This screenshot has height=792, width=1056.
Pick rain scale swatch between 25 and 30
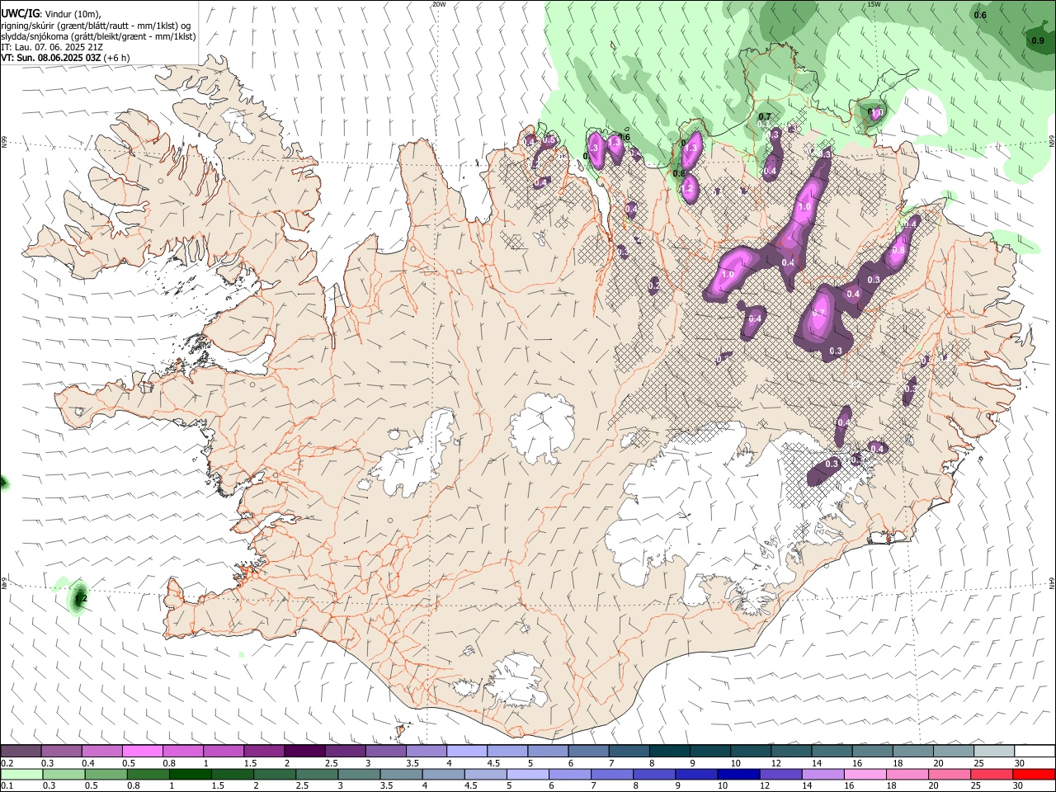(x=992, y=774)
